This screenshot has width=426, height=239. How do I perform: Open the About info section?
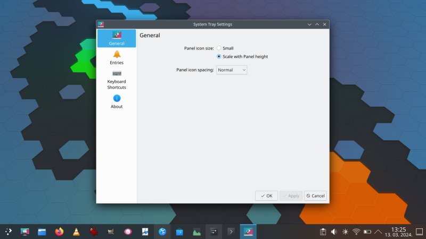point(117,101)
